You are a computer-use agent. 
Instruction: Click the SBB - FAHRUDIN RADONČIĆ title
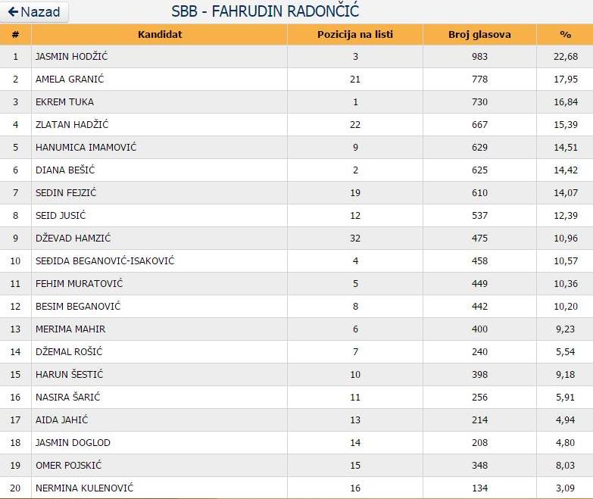point(265,11)
